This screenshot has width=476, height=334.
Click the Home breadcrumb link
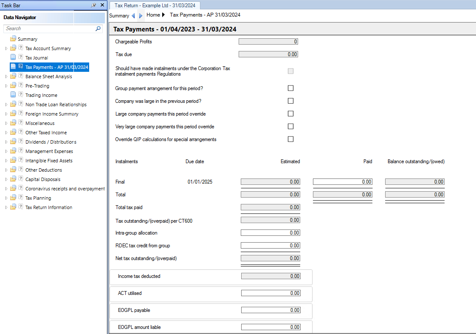tap(153, 15)
